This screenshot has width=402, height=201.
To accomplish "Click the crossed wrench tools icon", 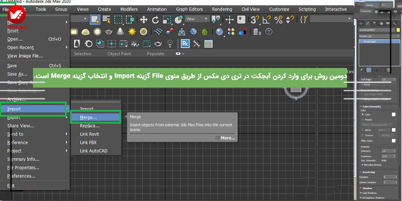I will (196, 44).
